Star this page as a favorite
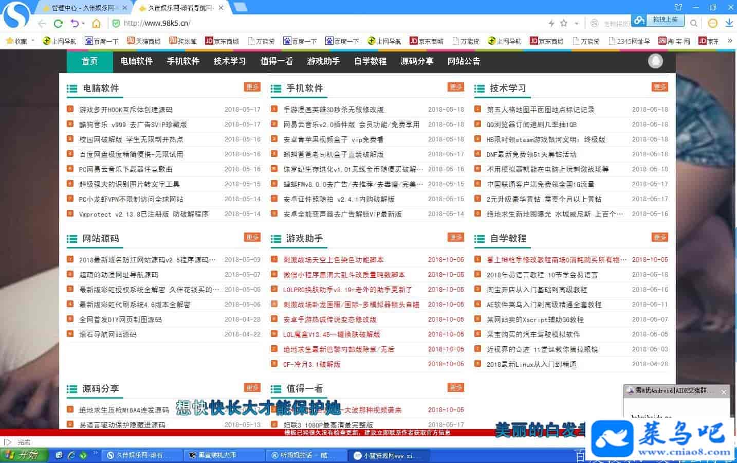The height and width of the screenshot is (463, 737). point(564,23)
